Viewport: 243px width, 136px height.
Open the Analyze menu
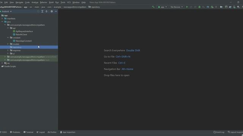pyautogui.click(x=35, y=2)
